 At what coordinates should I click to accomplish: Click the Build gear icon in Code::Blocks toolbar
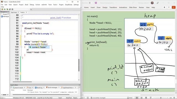click(2, 9)
